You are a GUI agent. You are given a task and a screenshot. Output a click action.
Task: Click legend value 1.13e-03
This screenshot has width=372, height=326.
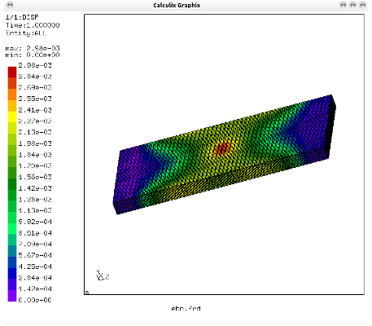click(35, 210)
